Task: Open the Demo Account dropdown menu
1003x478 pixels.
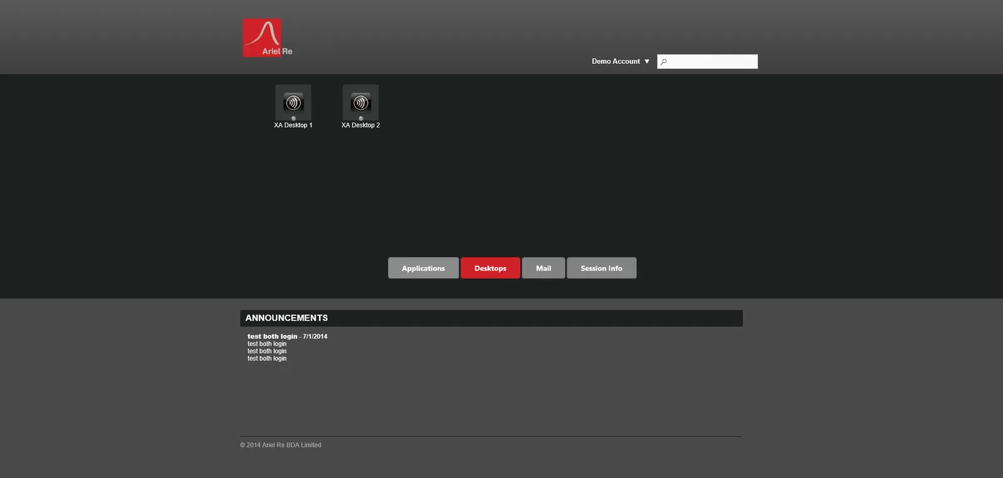Action: (621, 61)
